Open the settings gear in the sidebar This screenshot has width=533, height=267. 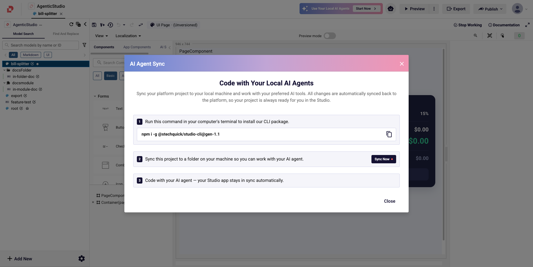click(82, 259)
